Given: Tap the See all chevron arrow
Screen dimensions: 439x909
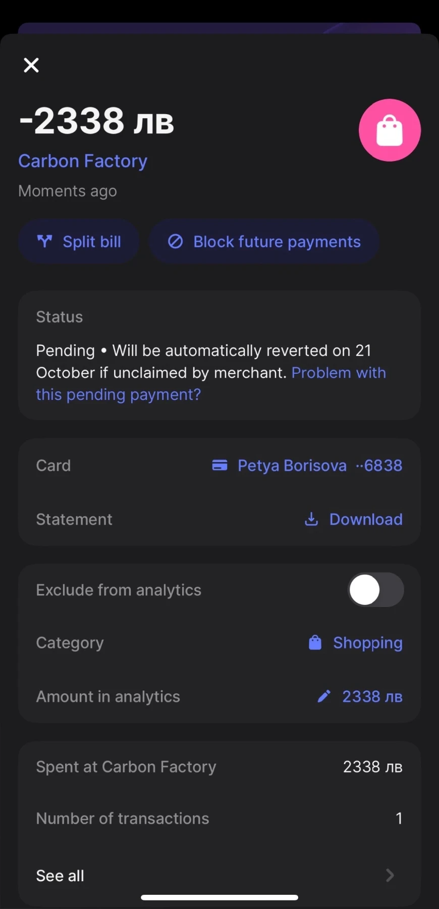Looking at the screenshot, I should pyautogui.click(x=390, y=875).
